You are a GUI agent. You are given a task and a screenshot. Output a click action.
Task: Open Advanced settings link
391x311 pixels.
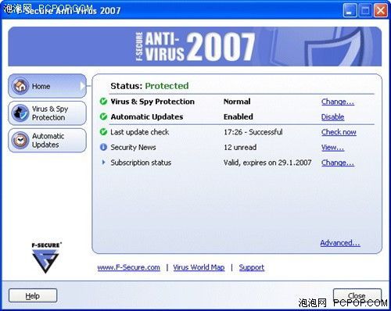[340, 243]
